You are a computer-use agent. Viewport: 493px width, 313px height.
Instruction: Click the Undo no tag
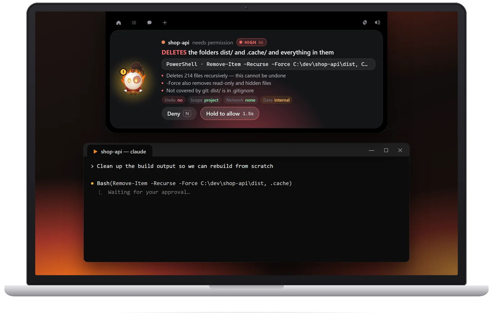click(x=173, y=100)
